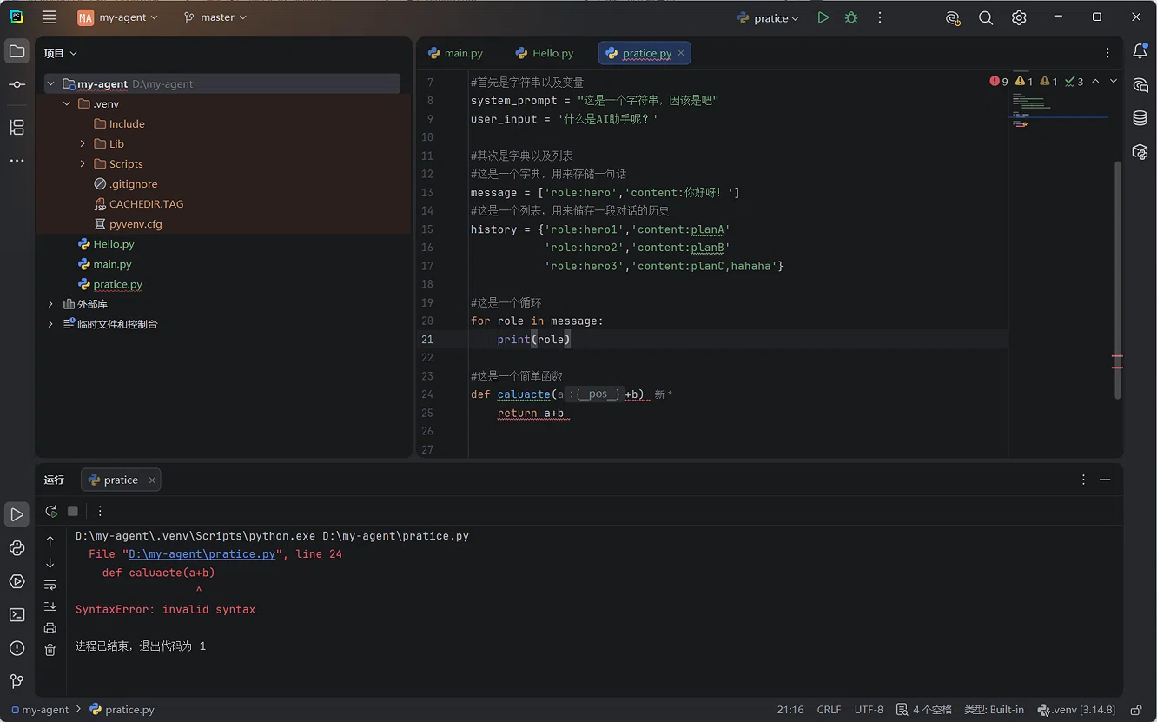1157x722 pixels.
Task: Click the editor vertical scrollbar
Action: coord(1118,280)
